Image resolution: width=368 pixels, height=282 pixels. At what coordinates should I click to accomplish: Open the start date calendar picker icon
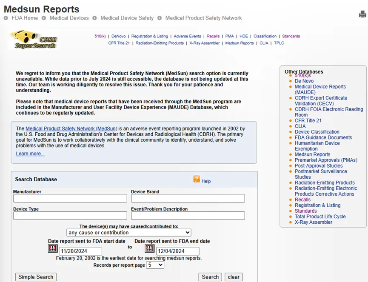click(x=53, y=248)
